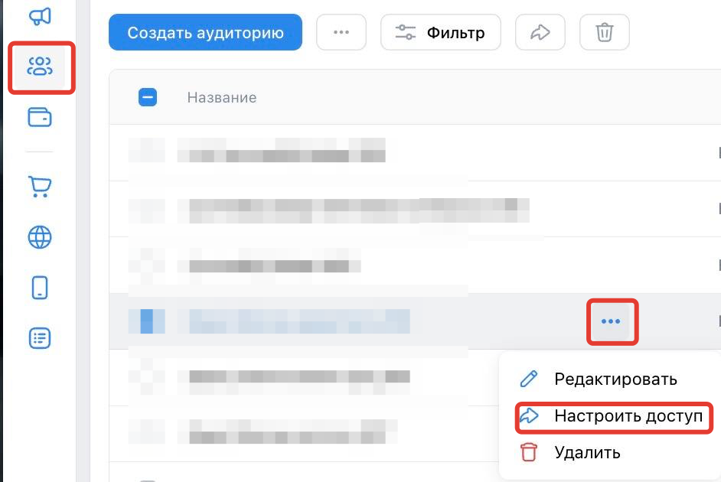The height and width of the screenshot is (482, 721).
Task: Toggle the select-all checkbox near Название
Action: pos(148,97)
